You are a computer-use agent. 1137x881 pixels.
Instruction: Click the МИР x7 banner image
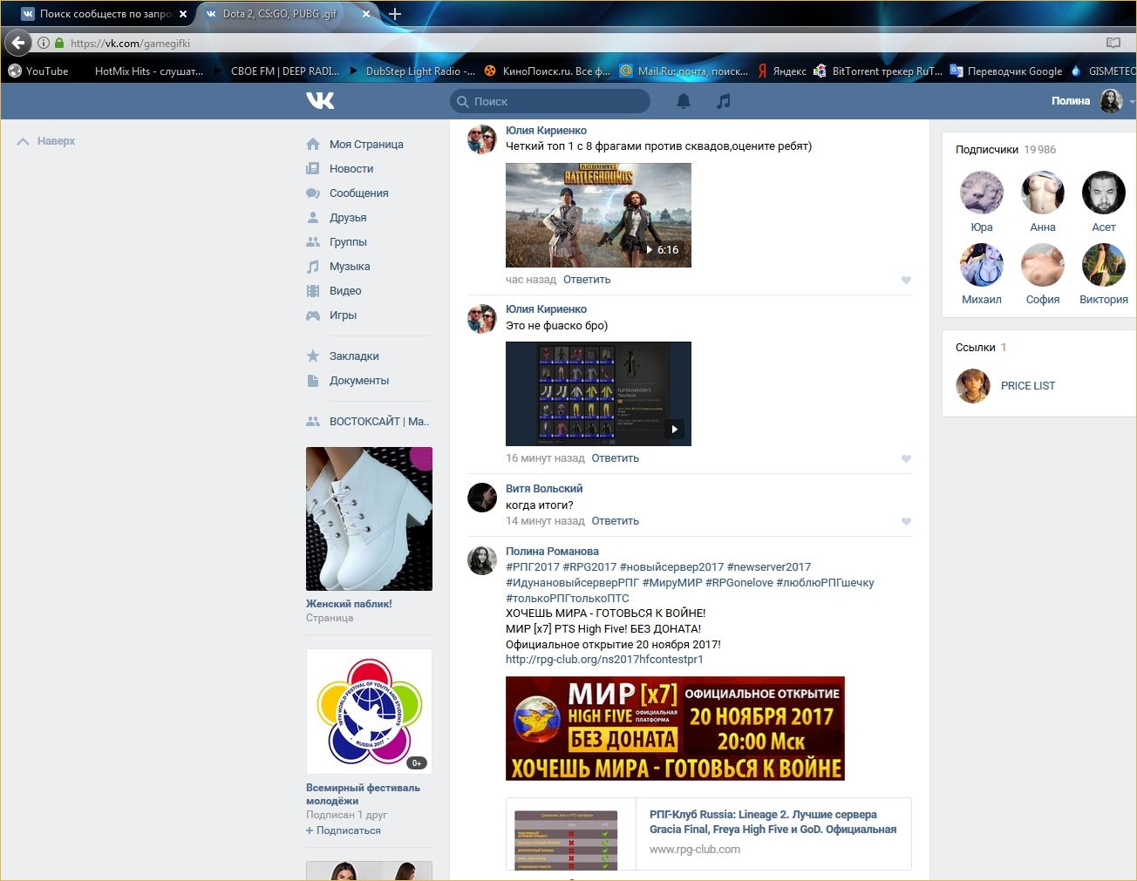[675, 729]
